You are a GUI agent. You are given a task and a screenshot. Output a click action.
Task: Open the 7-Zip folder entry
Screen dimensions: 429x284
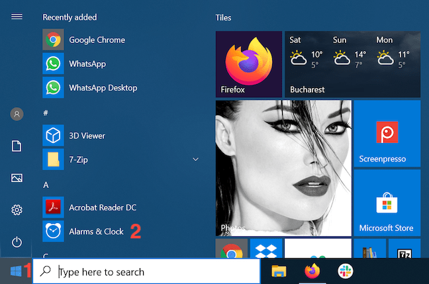[120, 160]
